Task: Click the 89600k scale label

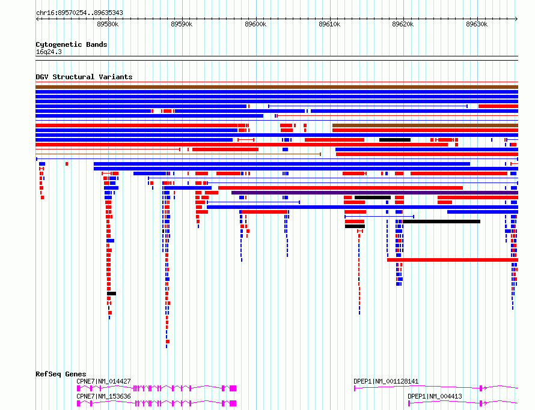Action: pos(255,24)
